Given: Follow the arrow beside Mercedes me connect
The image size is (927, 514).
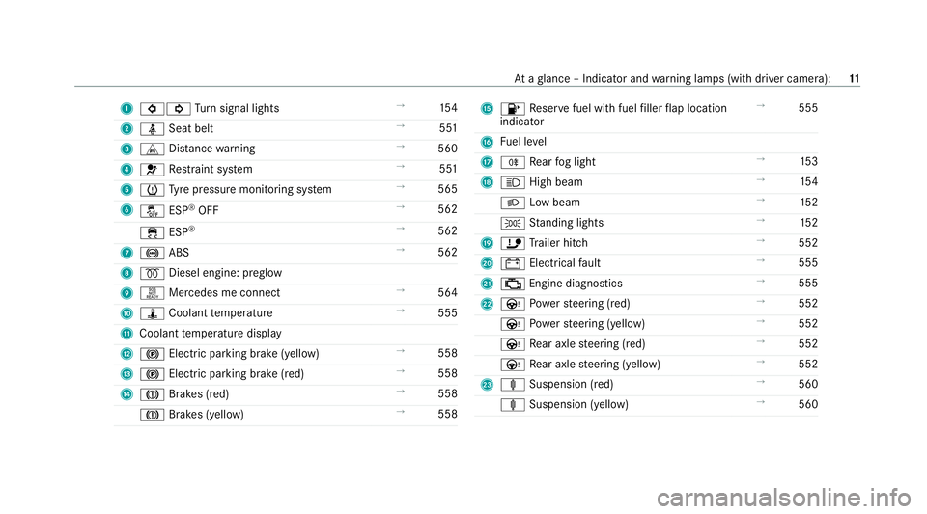Looking at the screenshot, I should pos(400,290).
